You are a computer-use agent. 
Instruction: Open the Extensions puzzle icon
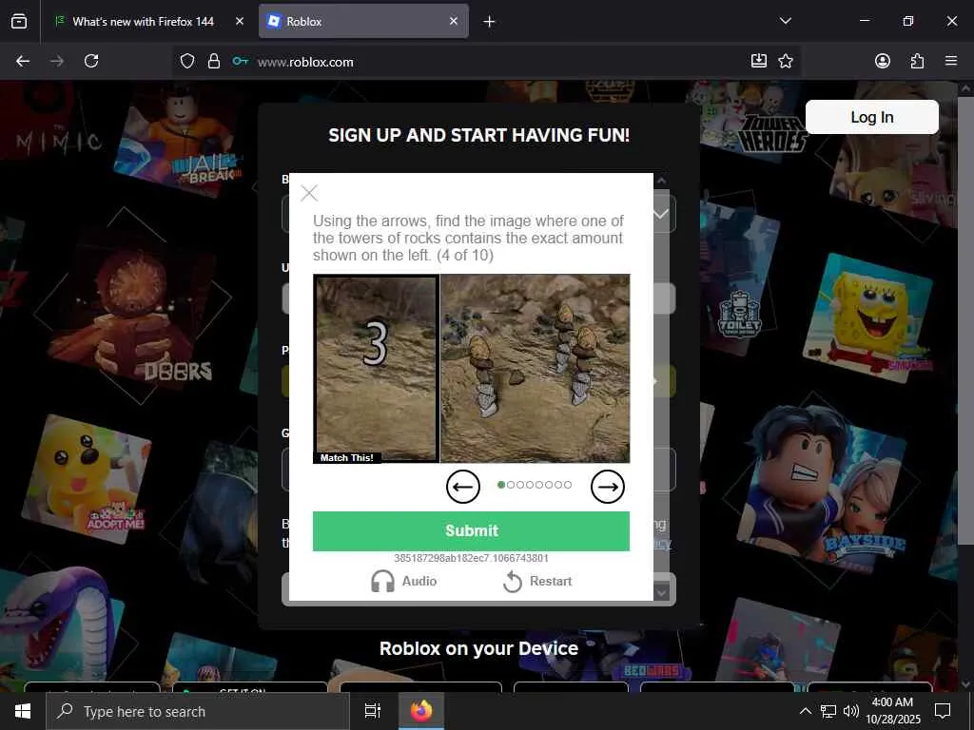(917, 61)
